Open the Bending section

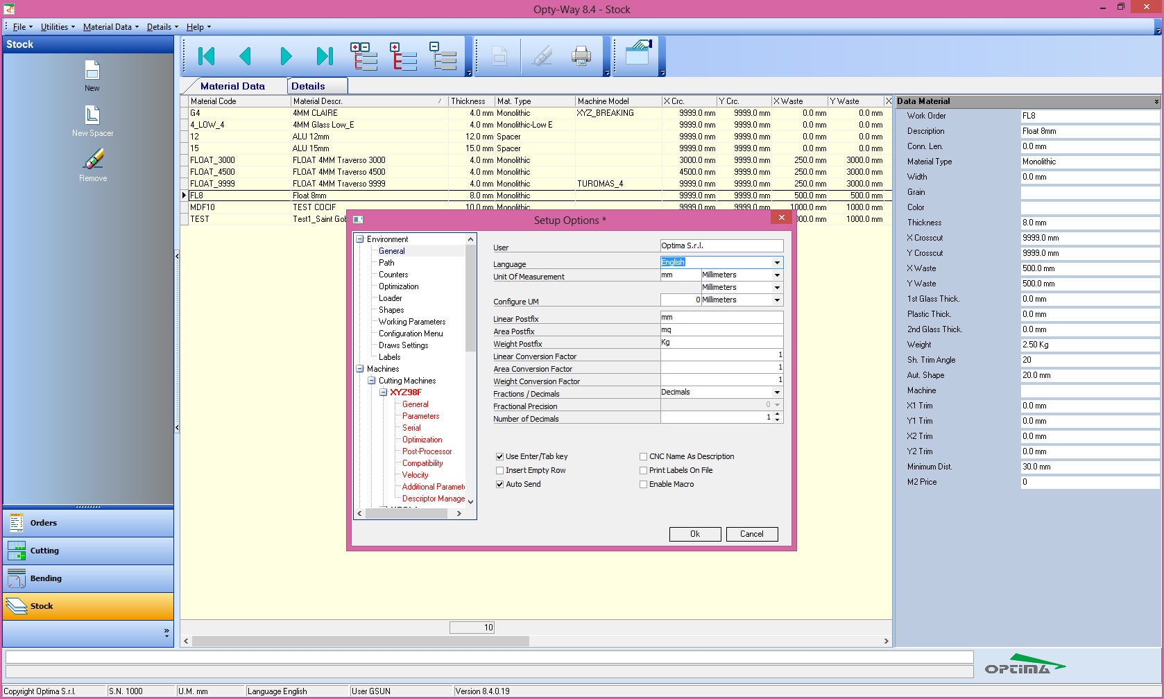88,578
